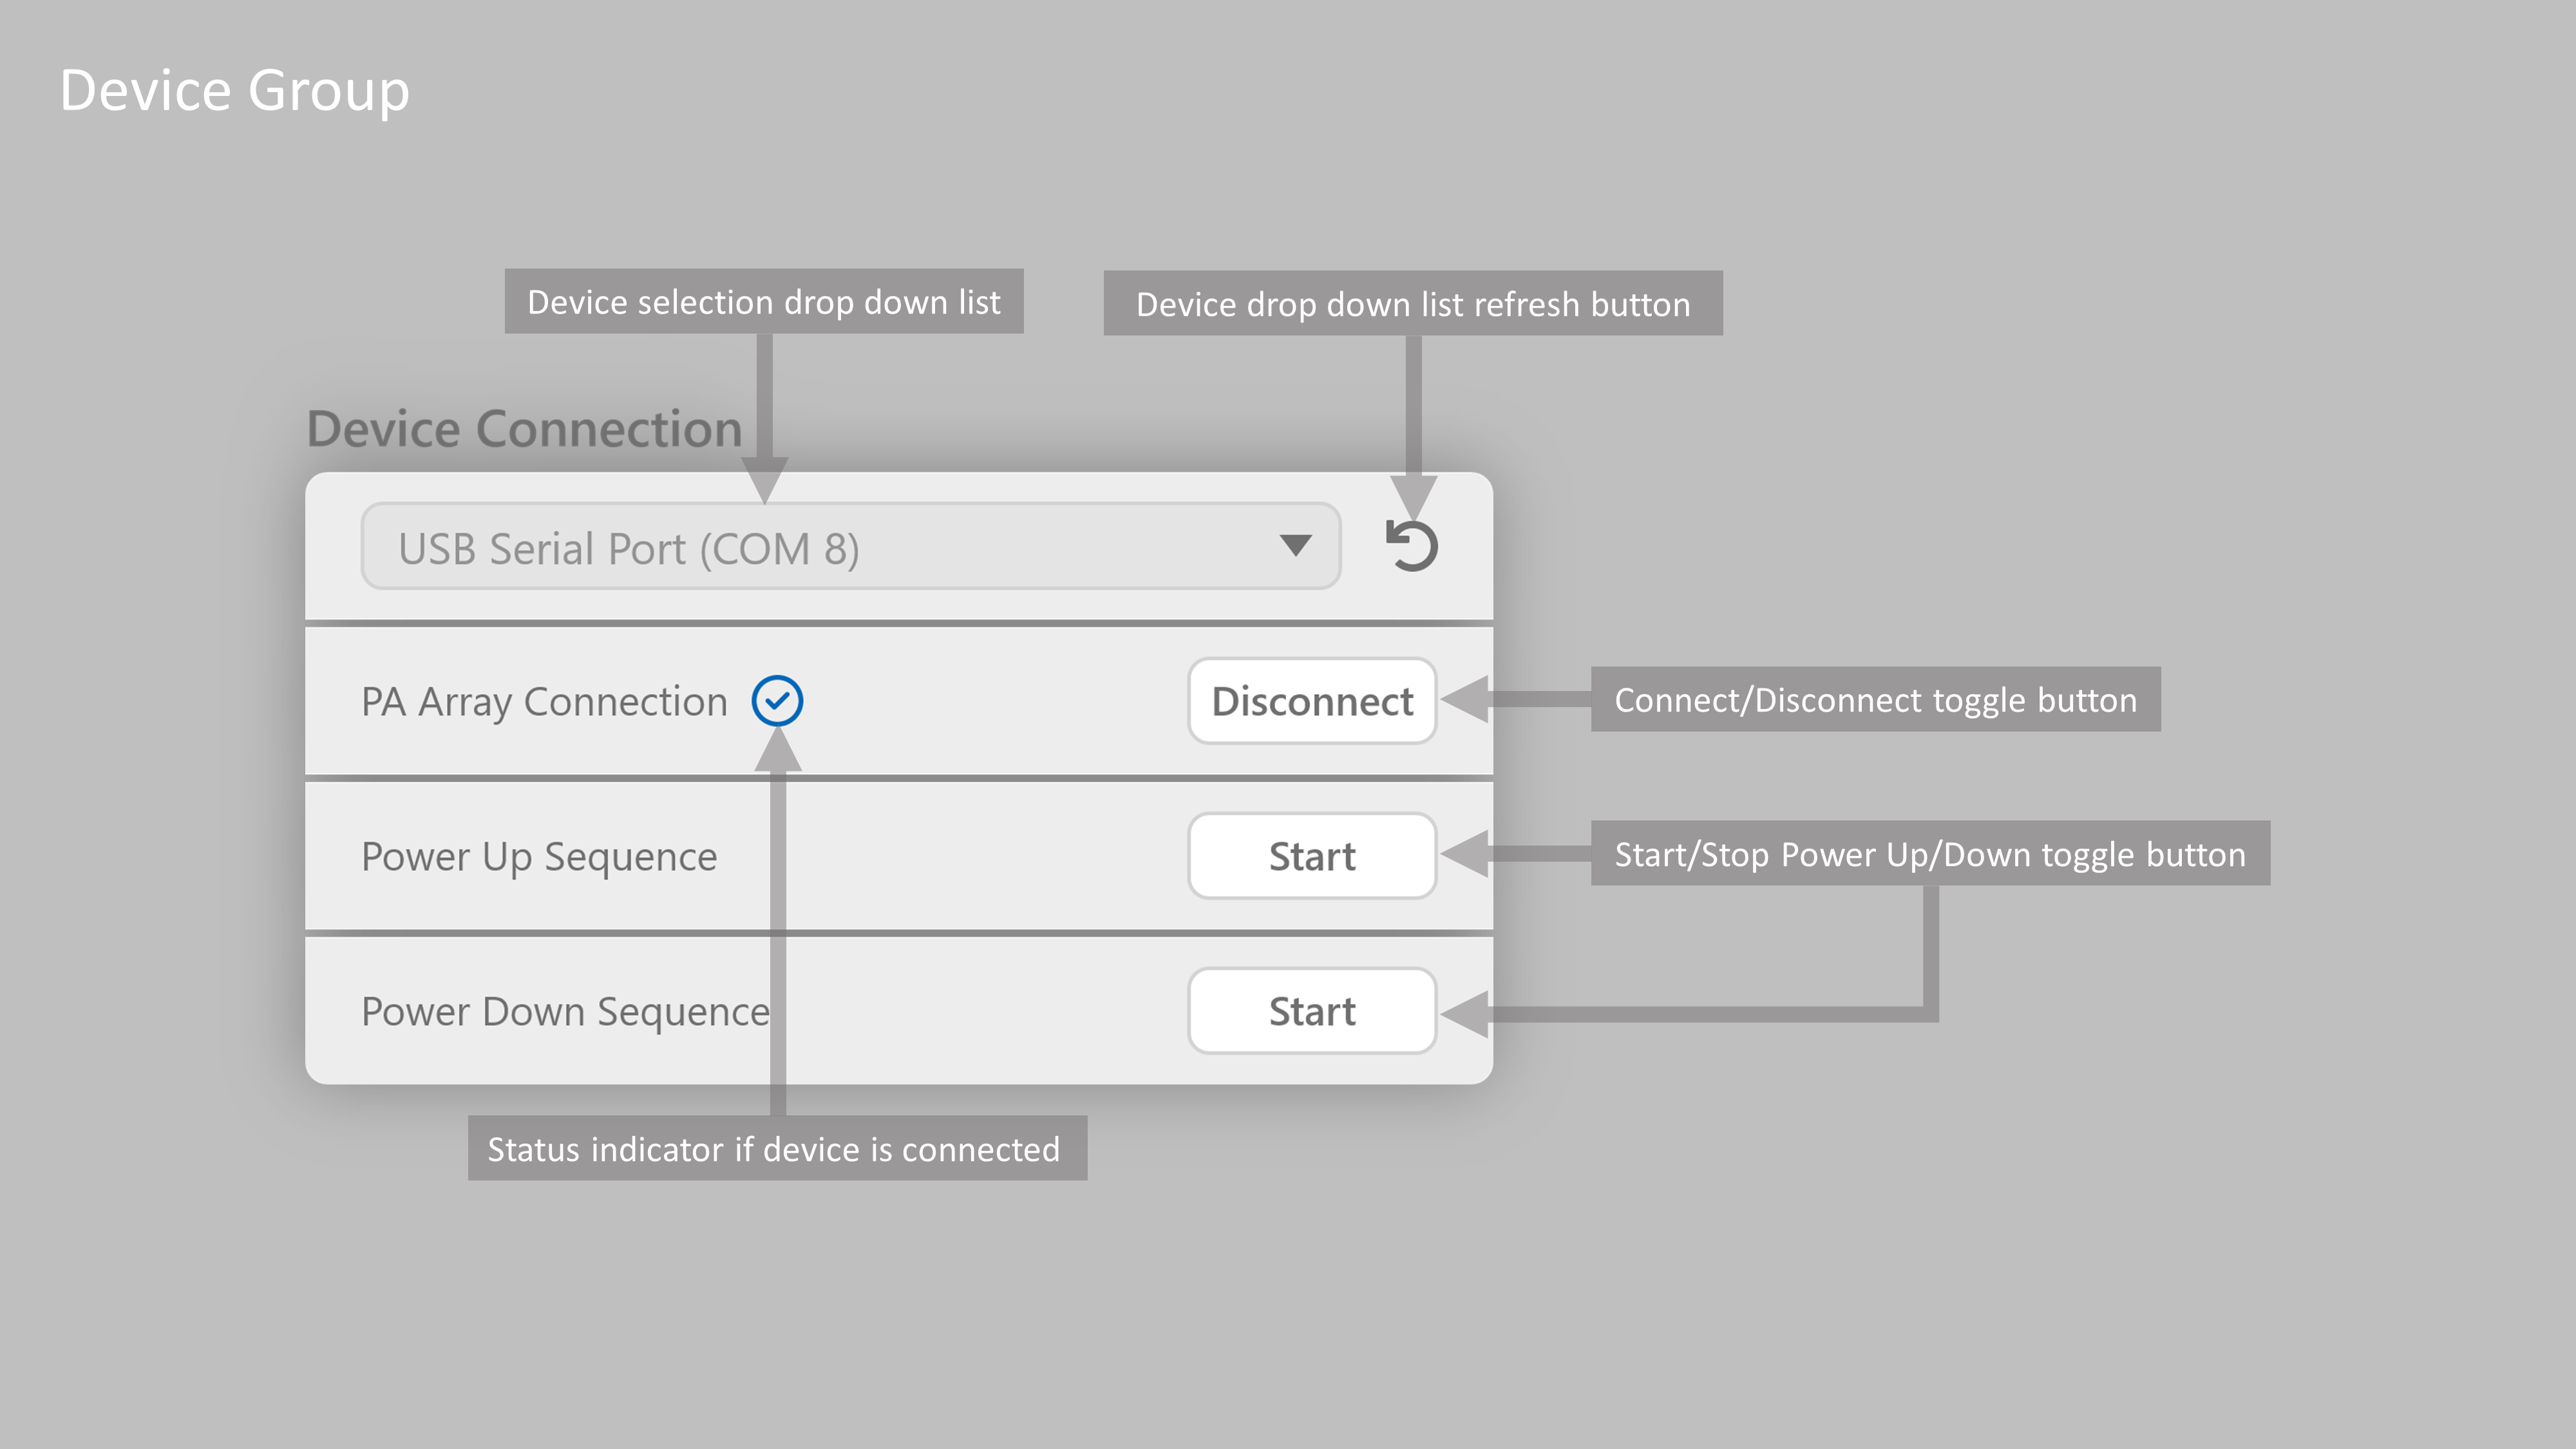
Task: Select USB Serial Port (COM 8) field
Action: pos(850,545)
